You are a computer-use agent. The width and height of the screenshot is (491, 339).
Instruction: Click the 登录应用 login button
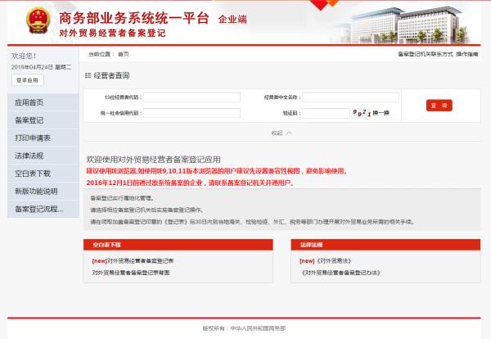point(28,80)
